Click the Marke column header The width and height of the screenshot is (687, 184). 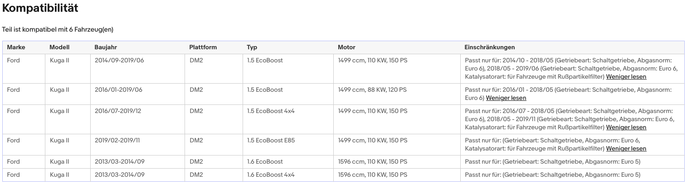(x=16, y=47)
